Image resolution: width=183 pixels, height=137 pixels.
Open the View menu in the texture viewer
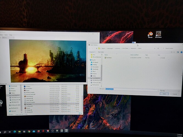(x=1, y=35)
